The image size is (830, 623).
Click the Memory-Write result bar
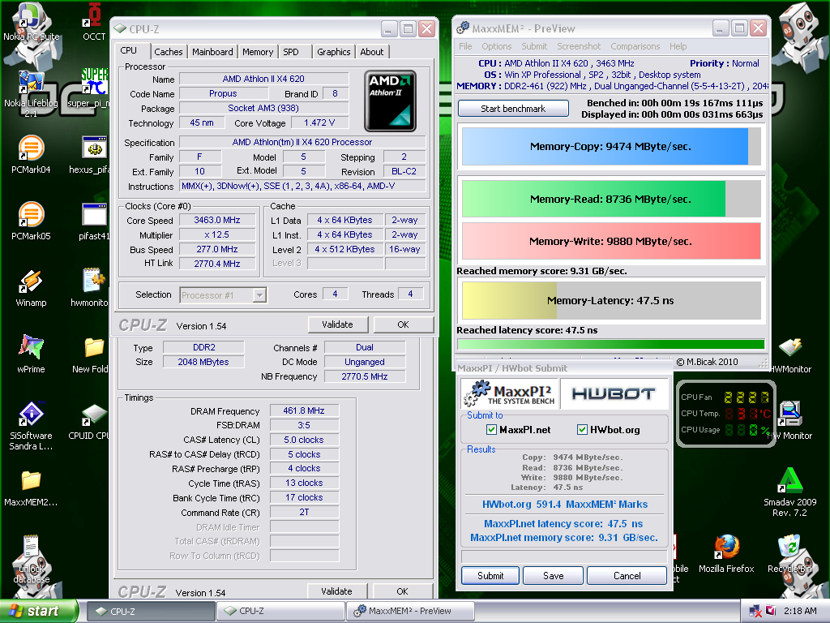pos(611,241)
